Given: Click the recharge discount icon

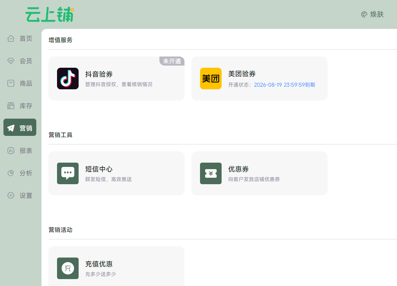Looking at the screenshot, I should 68,268.
